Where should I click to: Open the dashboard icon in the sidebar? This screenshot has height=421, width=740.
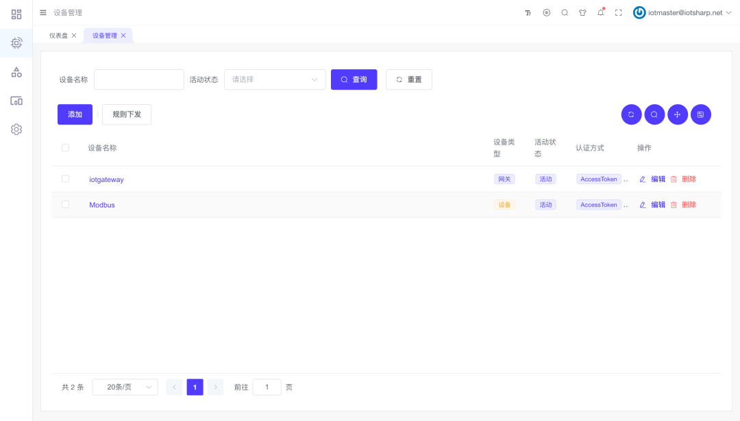[x=16, y=14]
